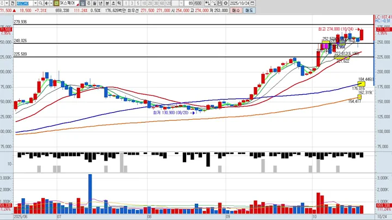Choose the 1 interval button
This screenshot has width=392, height=220.
tap(126, 3)
